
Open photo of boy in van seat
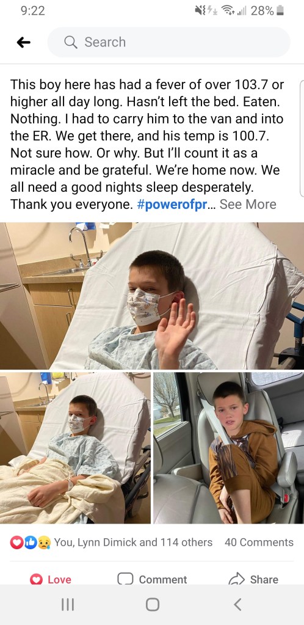point(229,448)
